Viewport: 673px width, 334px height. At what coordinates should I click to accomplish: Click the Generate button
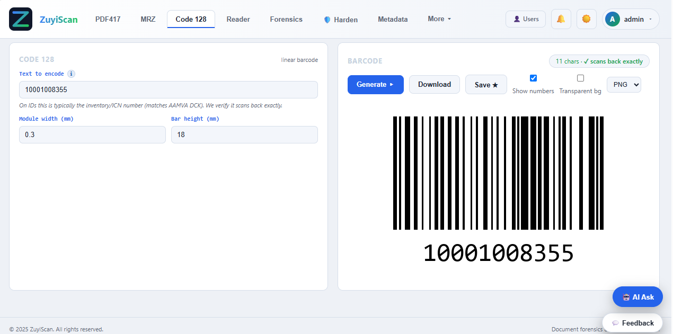tap(376, 85)
